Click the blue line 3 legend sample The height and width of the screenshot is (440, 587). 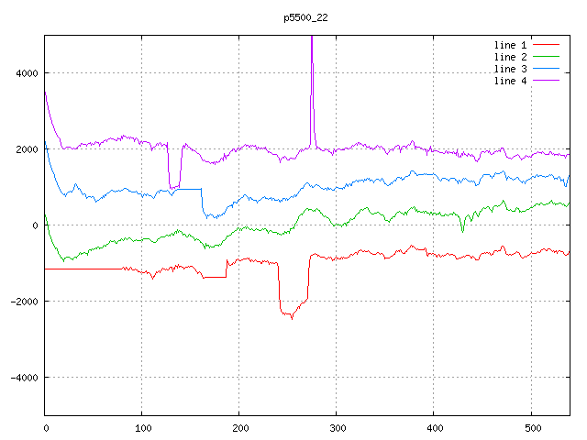coord(546,69)
